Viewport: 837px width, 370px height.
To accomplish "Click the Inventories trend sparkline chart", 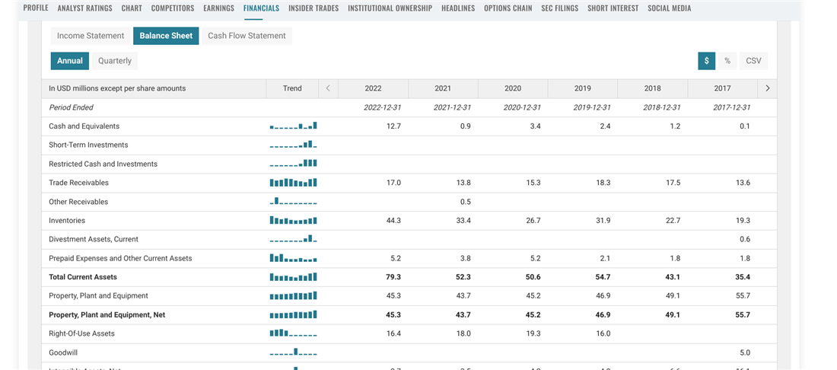I will click(x=293, y=221).
